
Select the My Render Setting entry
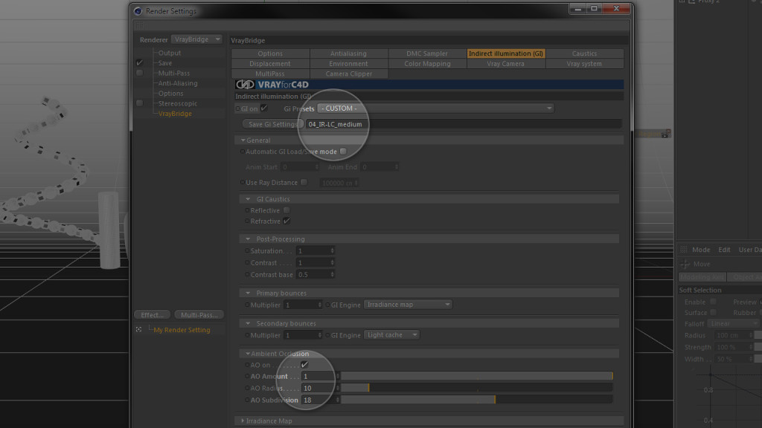coord(182,330)
